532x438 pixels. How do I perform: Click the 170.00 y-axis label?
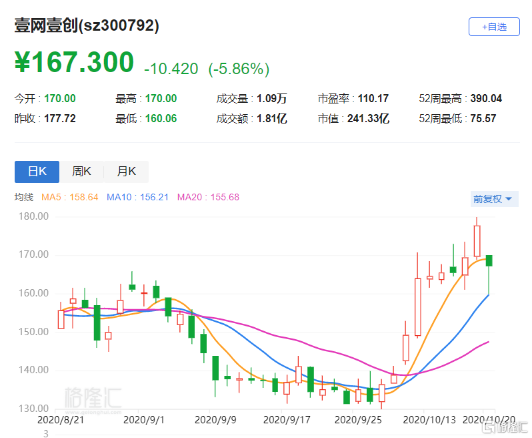(33, 254)
